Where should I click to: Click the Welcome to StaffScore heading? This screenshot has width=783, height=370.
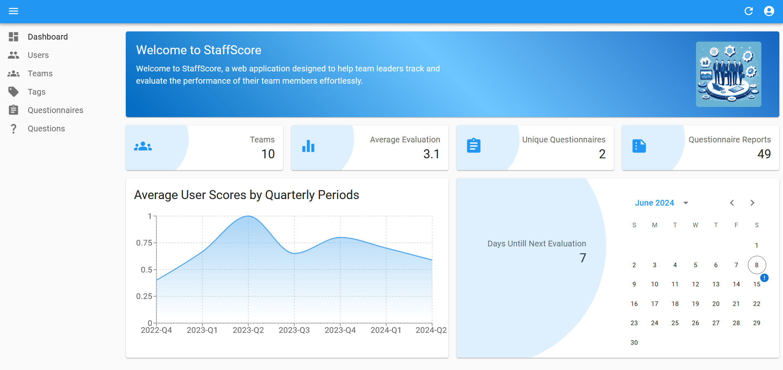pos(199,50)
